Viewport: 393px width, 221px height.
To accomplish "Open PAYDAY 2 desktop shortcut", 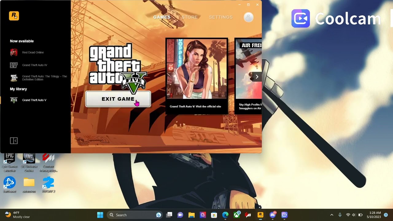I will [49, 185].
